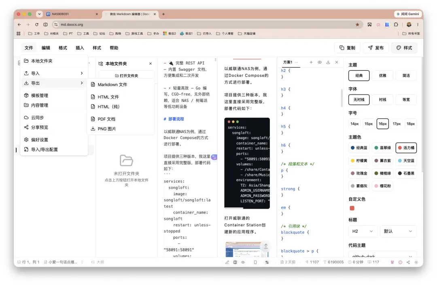
Task: Switch to preview-only eye icon in status bar
Action: (243, 262)
